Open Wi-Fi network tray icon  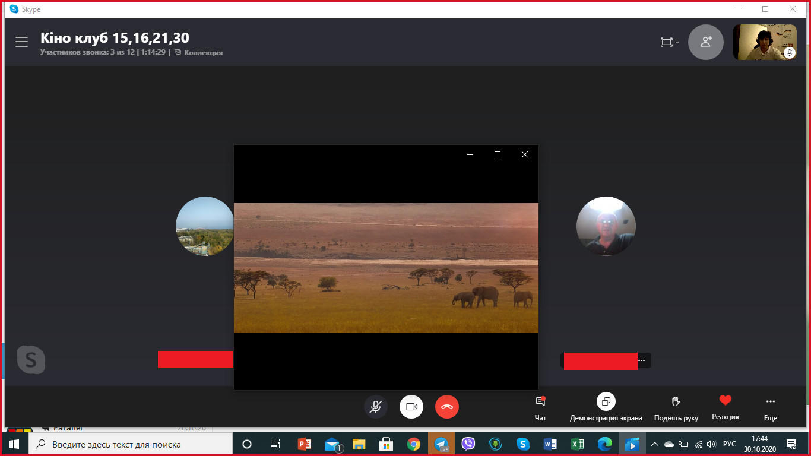698,444
